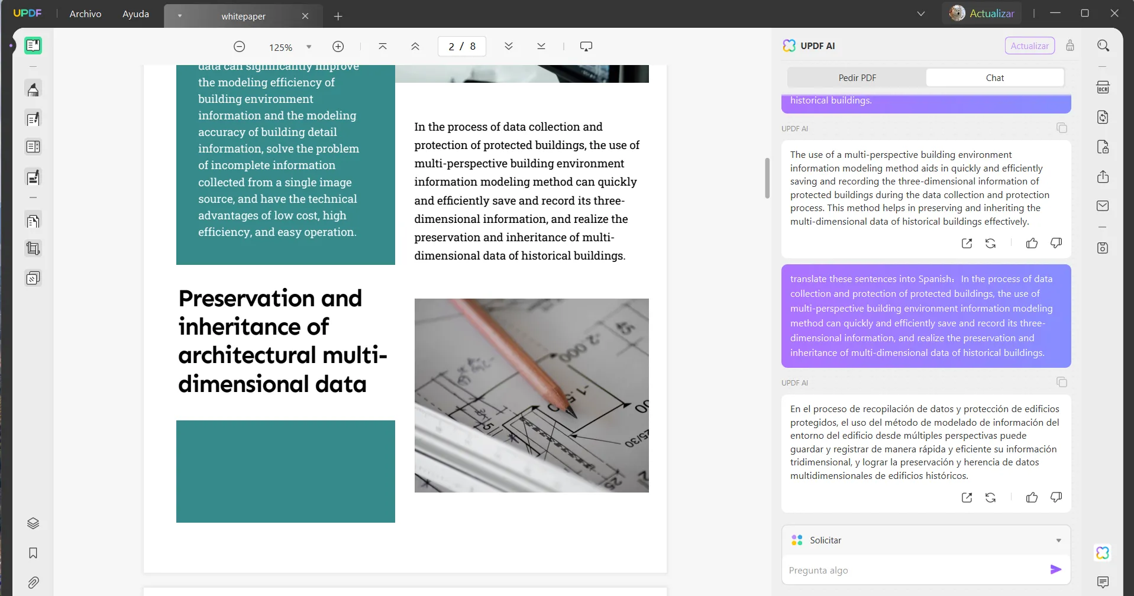Select the whitepaper document tab

coord(243,16)
